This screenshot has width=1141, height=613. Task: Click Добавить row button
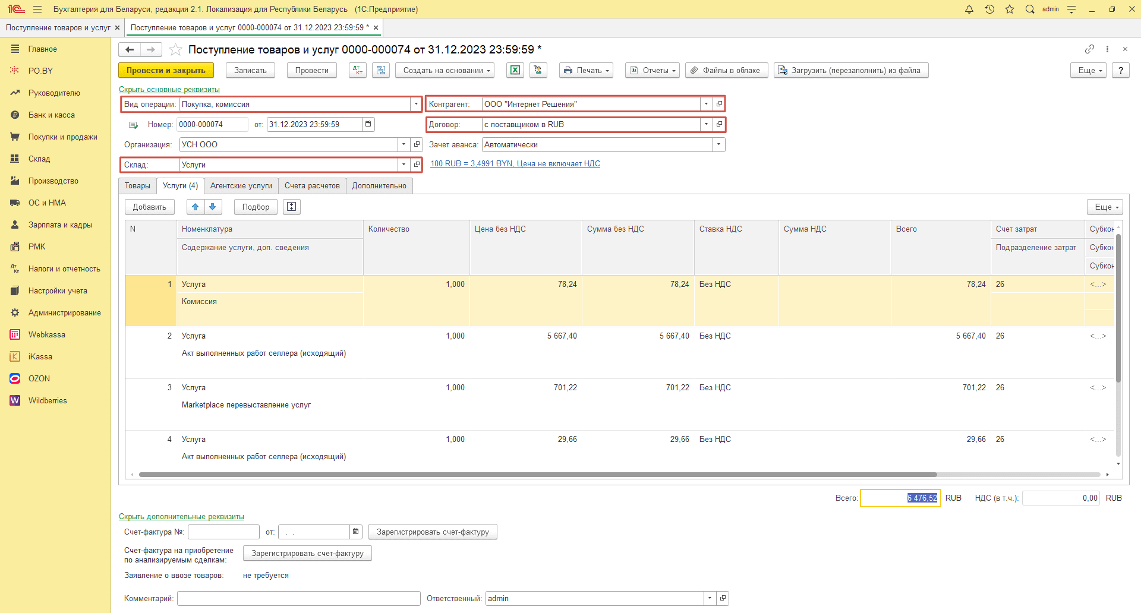(150, 207)
